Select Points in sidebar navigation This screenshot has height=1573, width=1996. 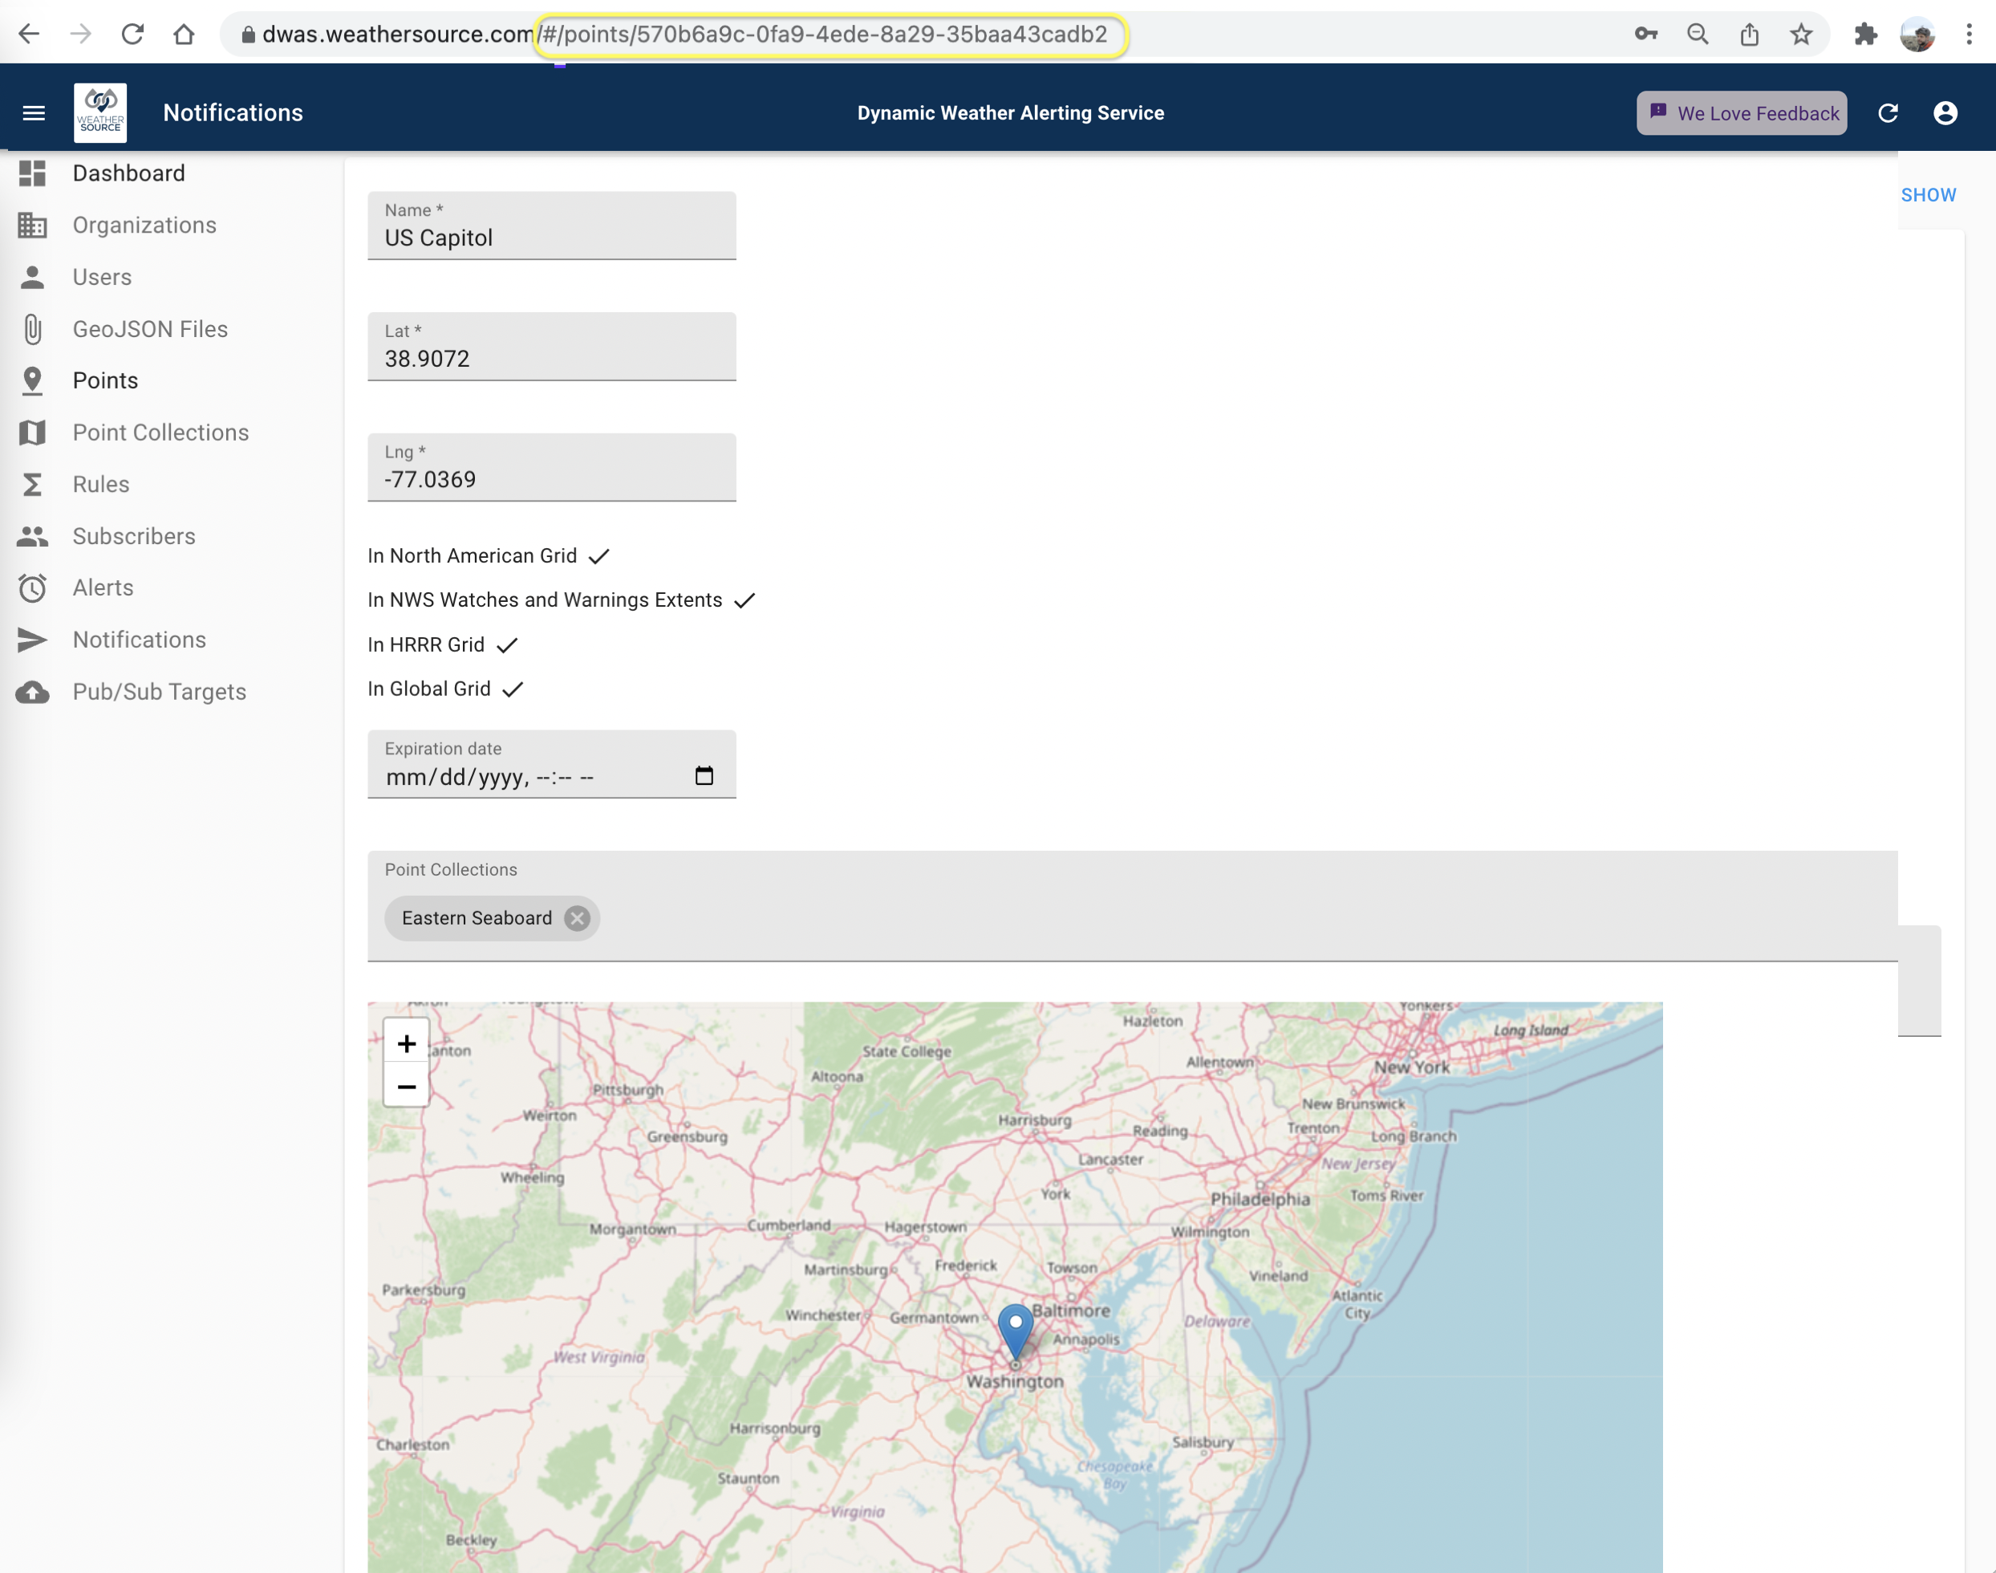click(103, 379)
